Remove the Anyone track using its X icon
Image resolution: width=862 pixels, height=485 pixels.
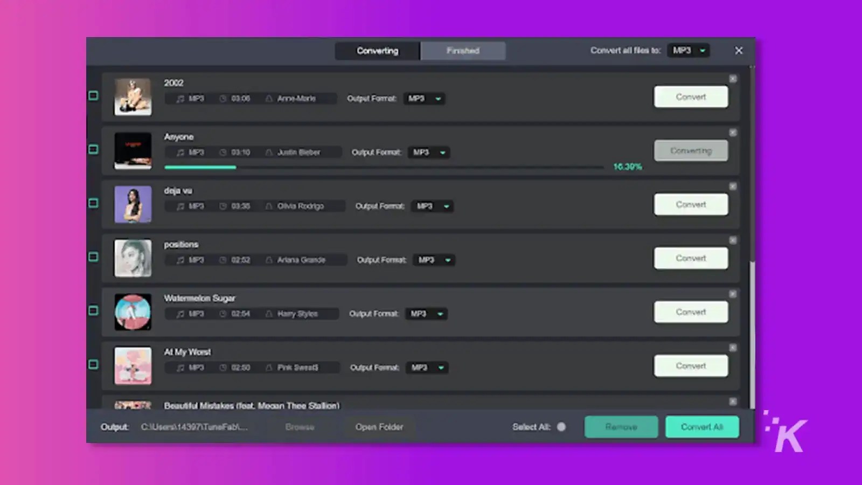coord(733,133)
